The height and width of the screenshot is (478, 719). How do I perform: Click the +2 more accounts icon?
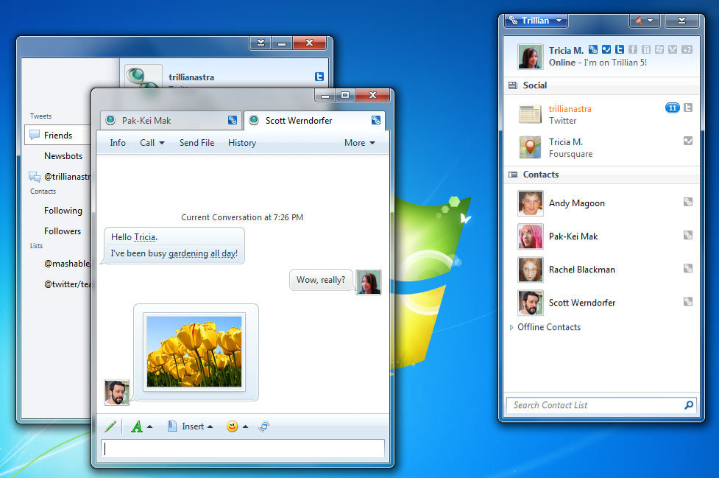(x=687, y=50)
